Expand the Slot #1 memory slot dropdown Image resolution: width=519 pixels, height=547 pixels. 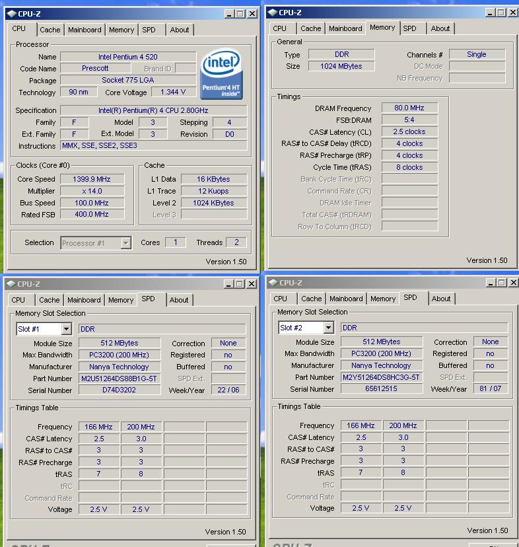(66, 329)
